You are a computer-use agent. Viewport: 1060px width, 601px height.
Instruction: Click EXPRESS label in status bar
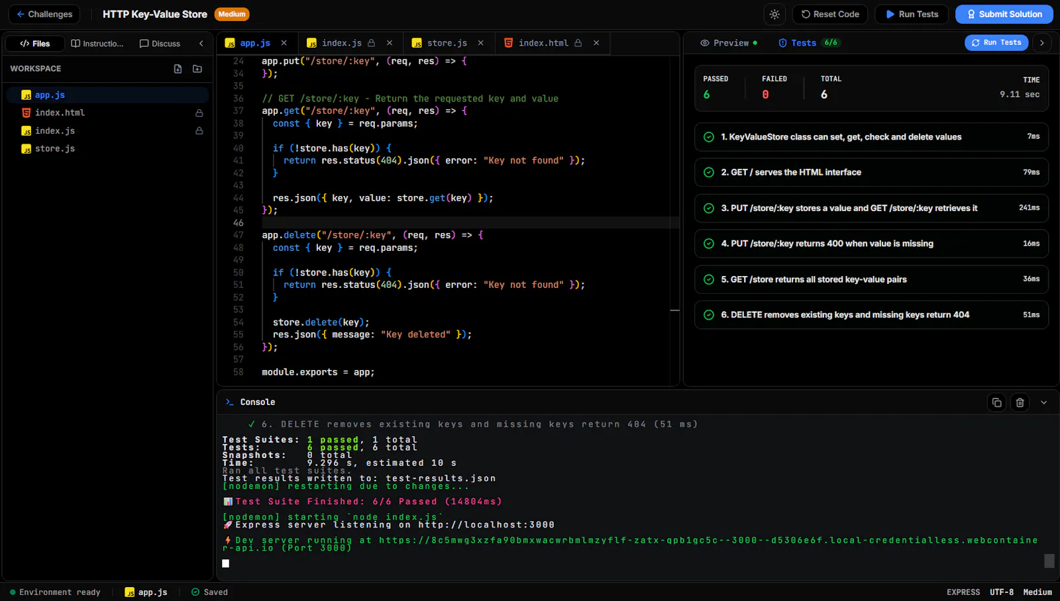click(x=963, y=592)
